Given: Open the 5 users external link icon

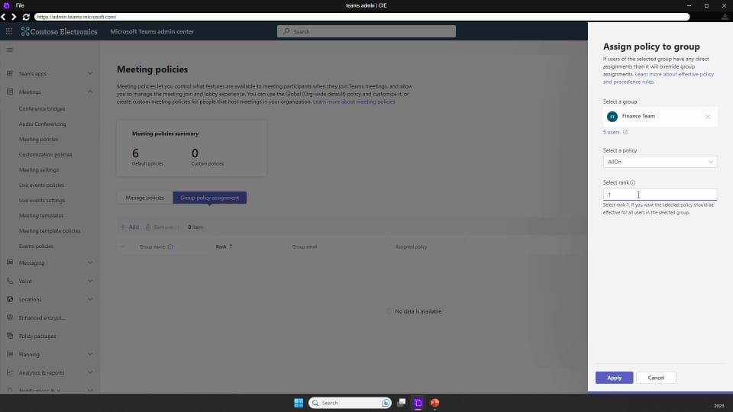Looking at the screenshot, I should [625, 132].
